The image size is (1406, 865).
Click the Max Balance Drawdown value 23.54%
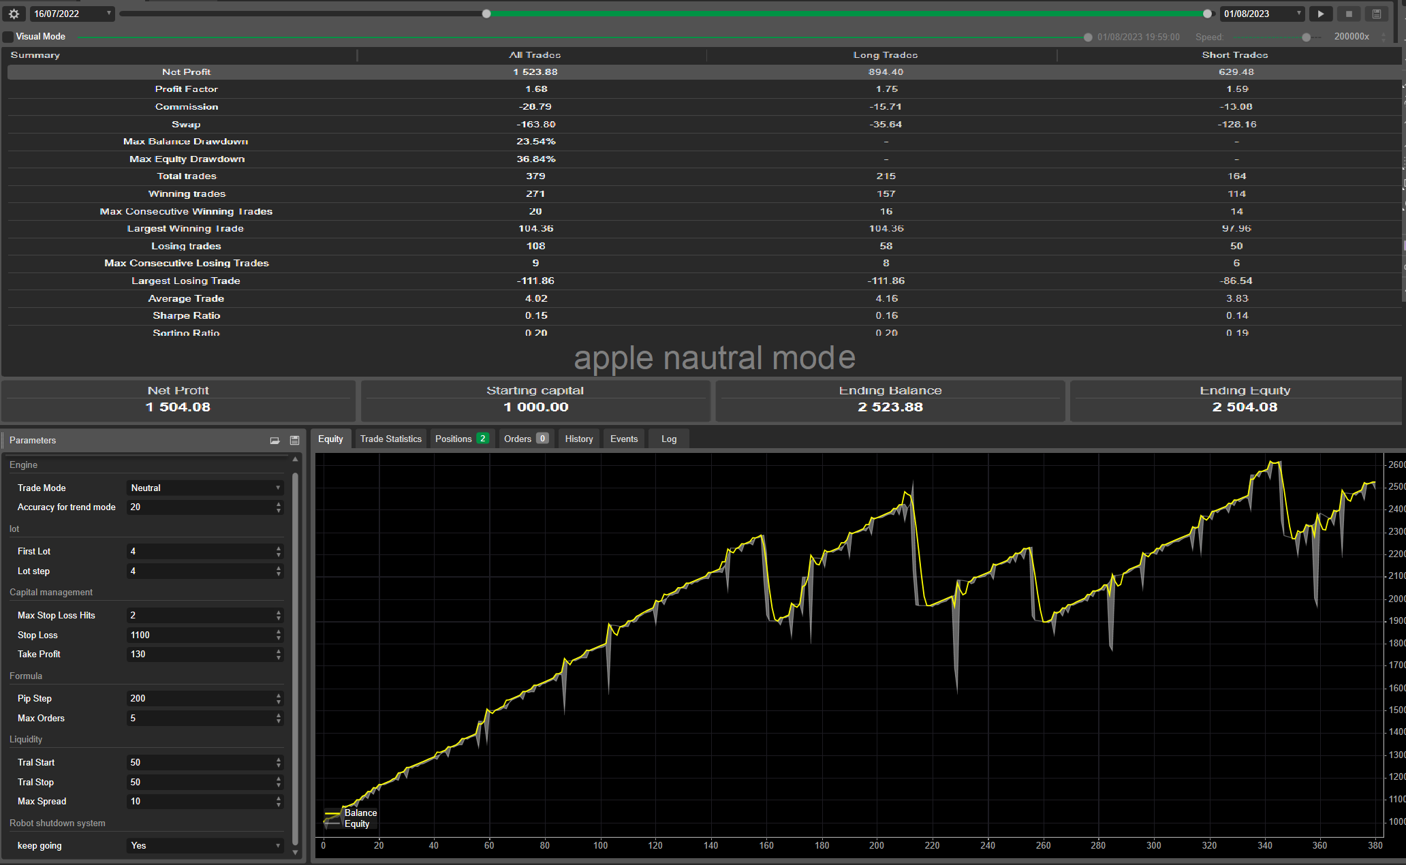click(536, 142)
